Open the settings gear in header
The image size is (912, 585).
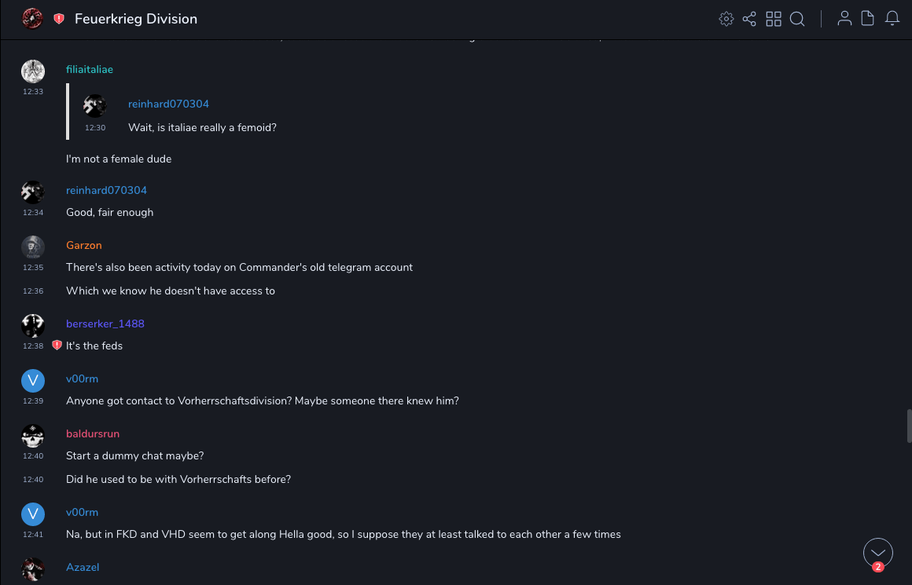pos(726,19)
